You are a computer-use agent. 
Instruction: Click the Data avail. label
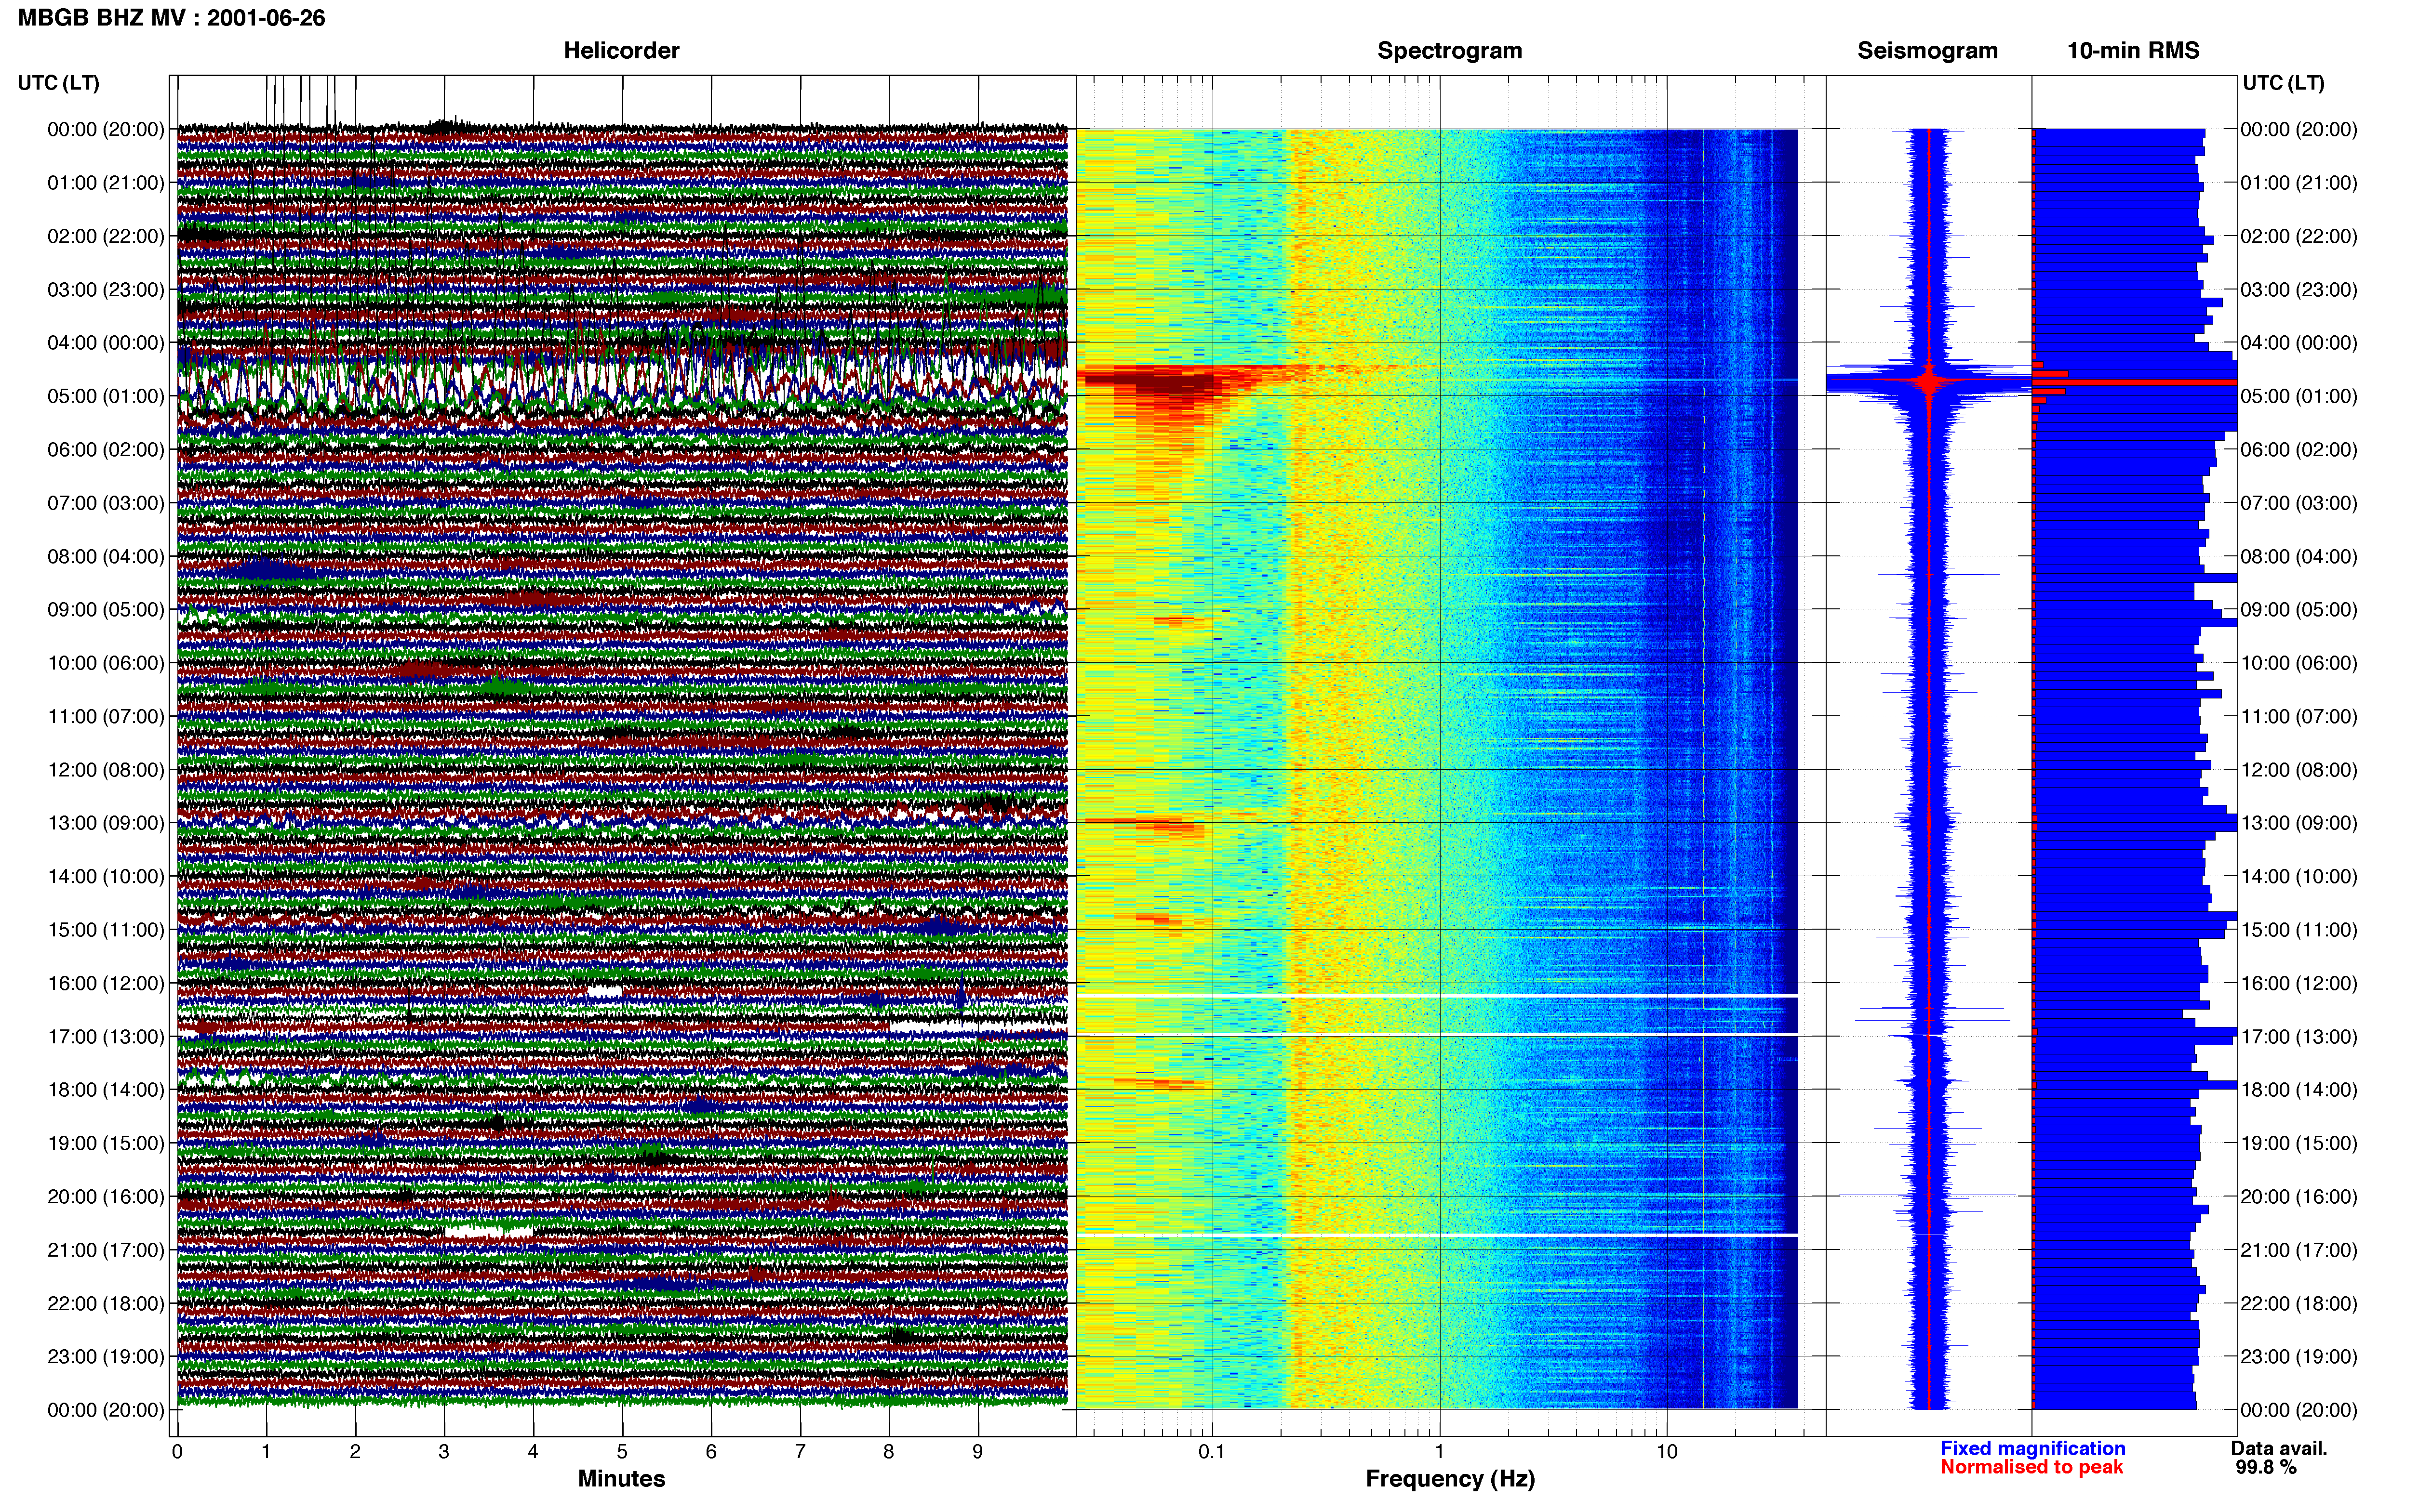(2279, 1449)
